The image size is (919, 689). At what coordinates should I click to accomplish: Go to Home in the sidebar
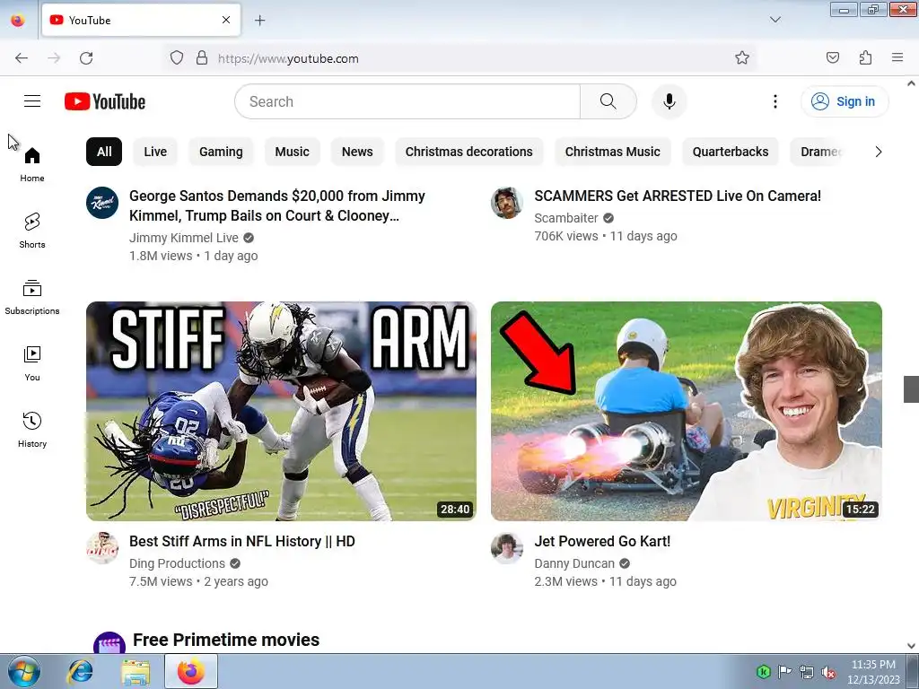coord(32,165)
